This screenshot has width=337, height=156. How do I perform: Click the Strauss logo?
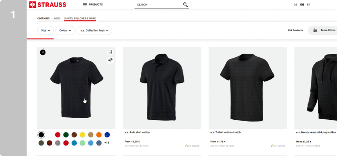[x=47, y=5]
